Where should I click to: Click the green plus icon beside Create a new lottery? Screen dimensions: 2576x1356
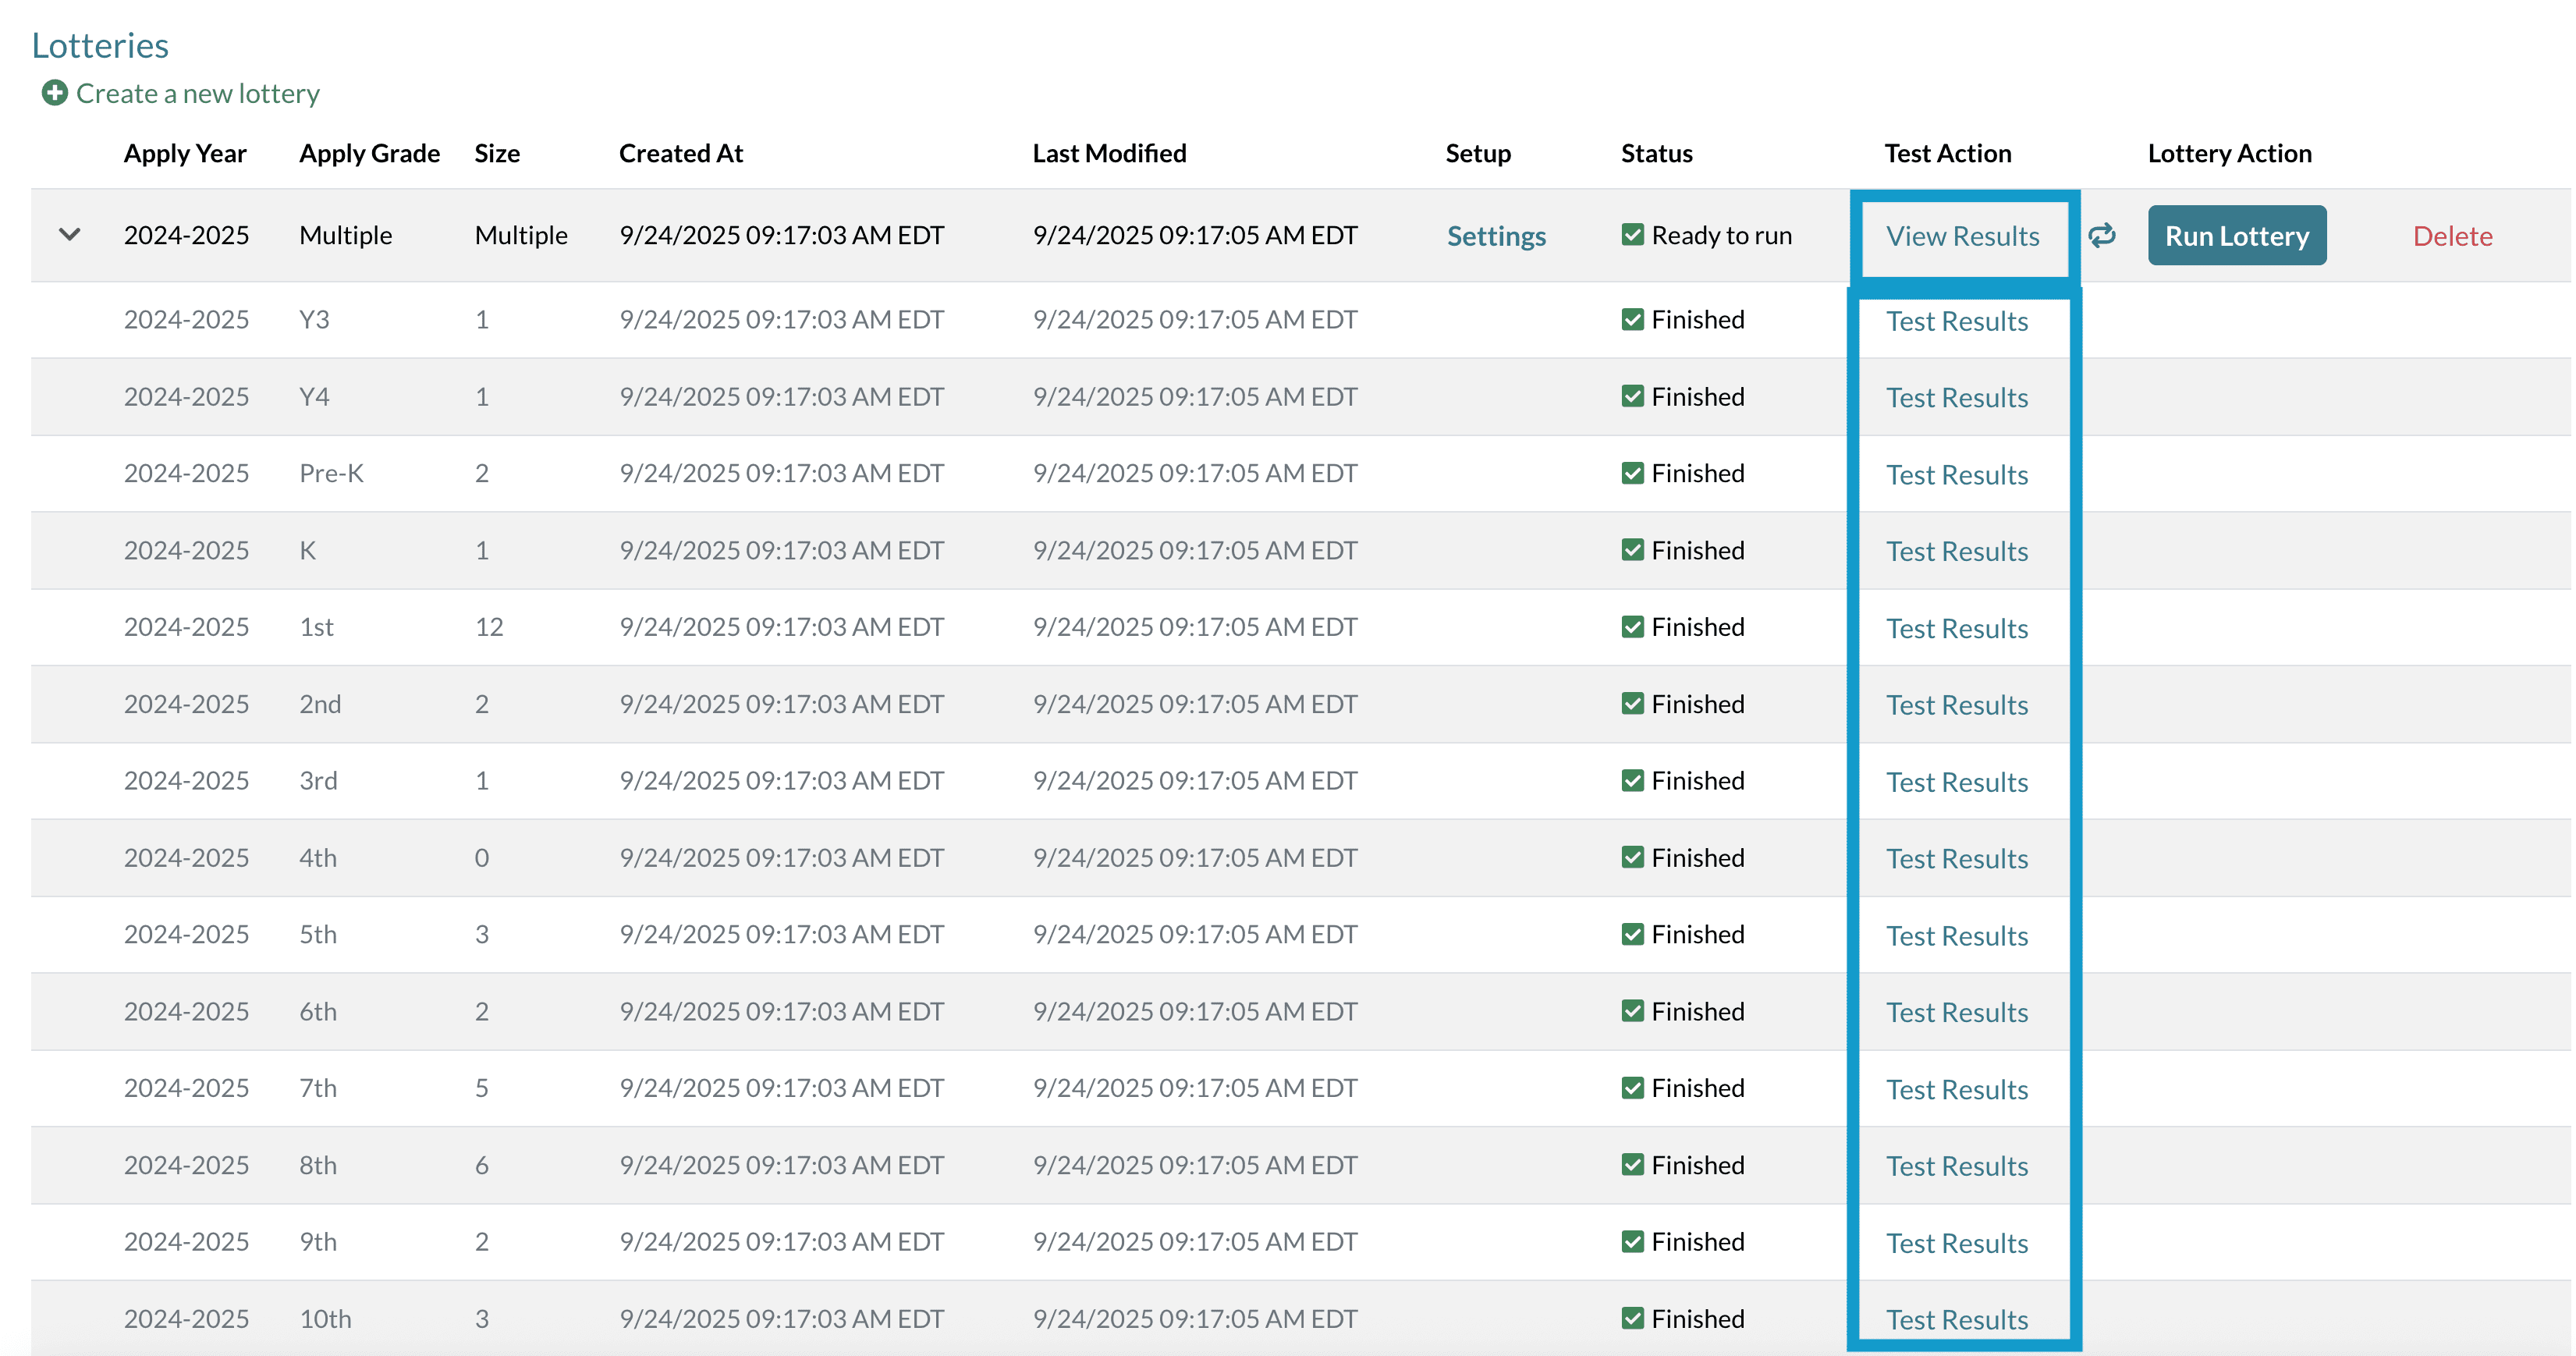[x=55, y=93]
